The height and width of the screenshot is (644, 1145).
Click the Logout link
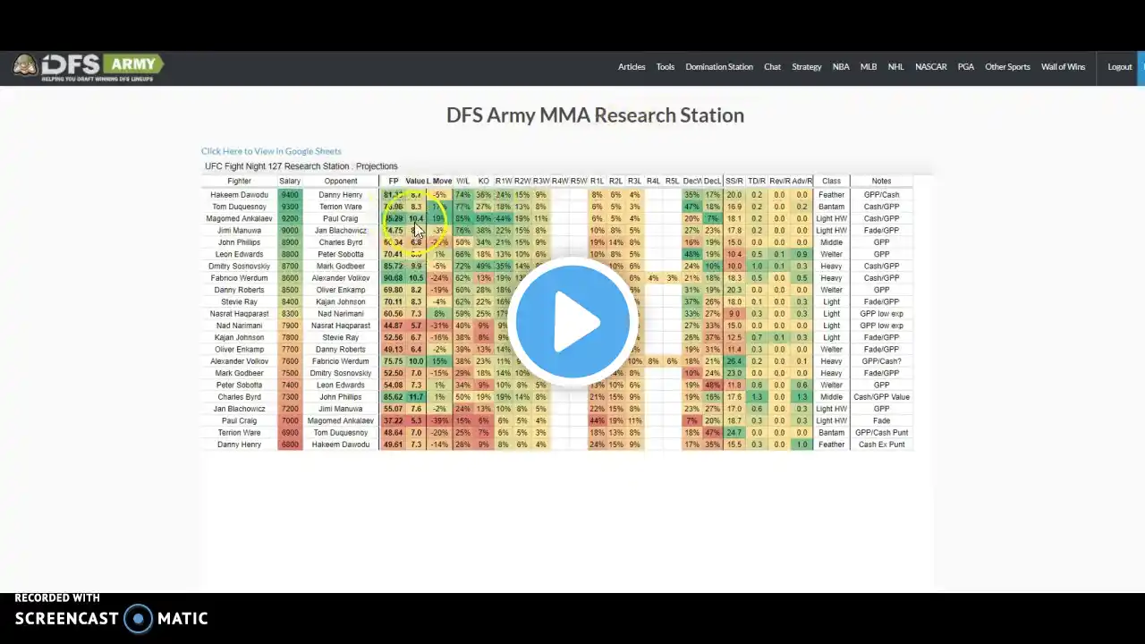tap(1120, 67)
